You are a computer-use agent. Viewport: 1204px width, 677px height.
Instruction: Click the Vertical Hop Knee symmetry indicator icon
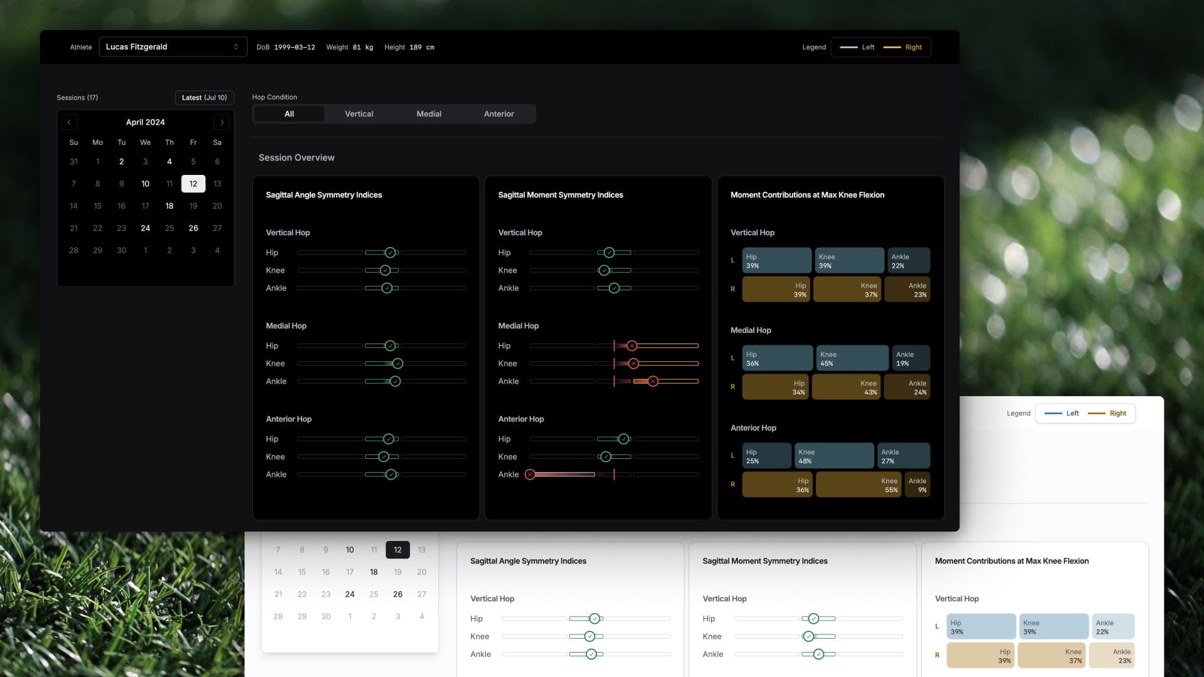[x=386, y=270]
